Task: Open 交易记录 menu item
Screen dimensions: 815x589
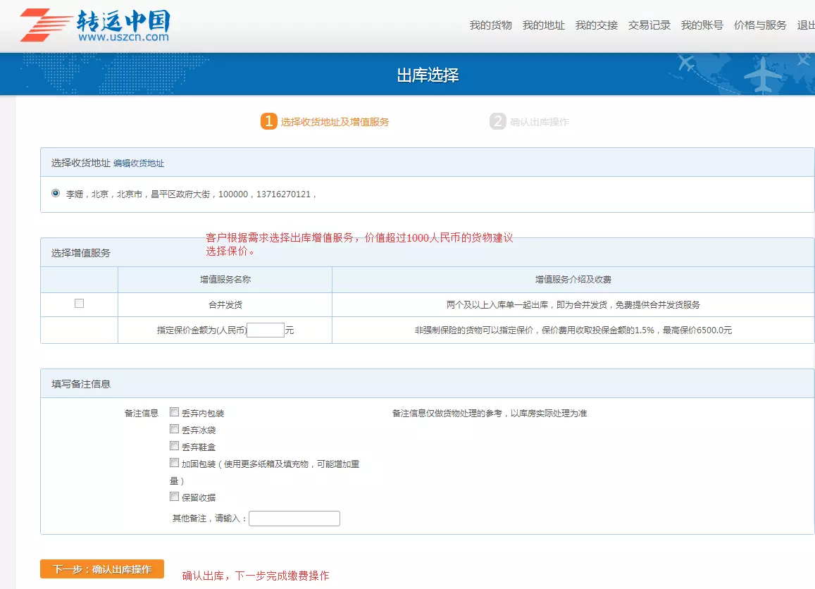Action: [649, 25]
